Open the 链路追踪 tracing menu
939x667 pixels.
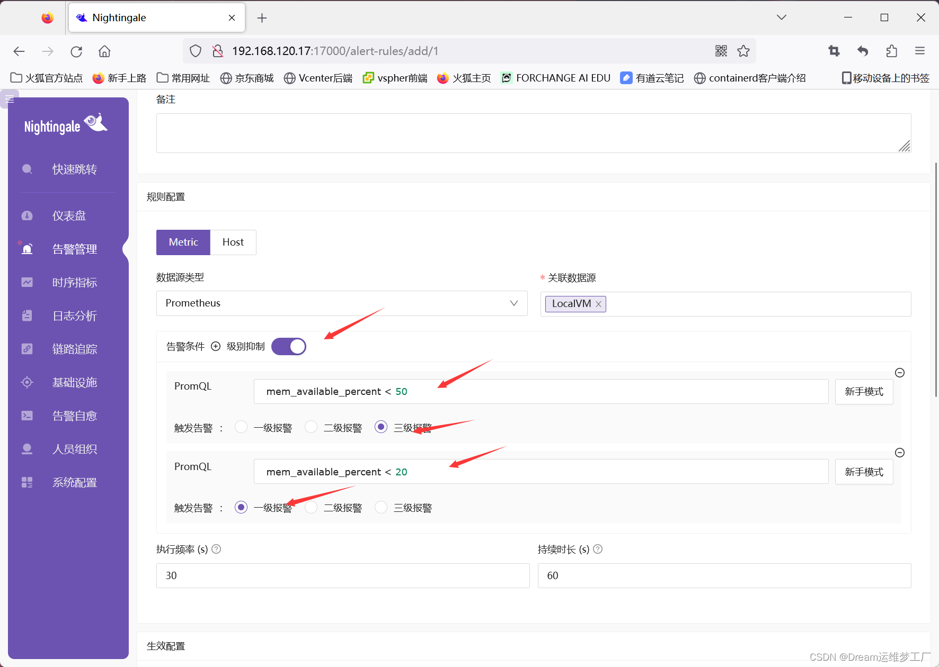pyautogui.click(x=74, y=349)
